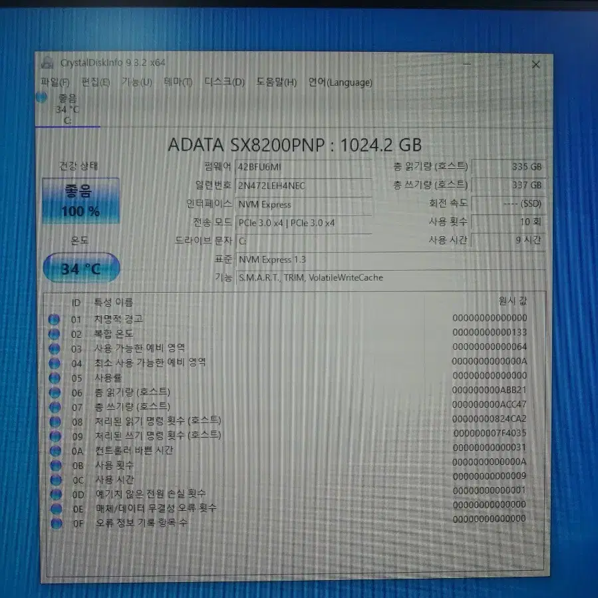
Task: Click raw value 000000000ABB21
Action: pos(490,390)
